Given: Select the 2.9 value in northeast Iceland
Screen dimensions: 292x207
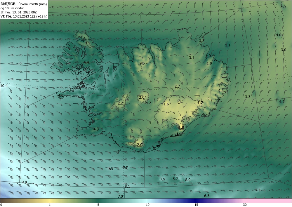Looking at the screenshot, I should tap(209, 63).
